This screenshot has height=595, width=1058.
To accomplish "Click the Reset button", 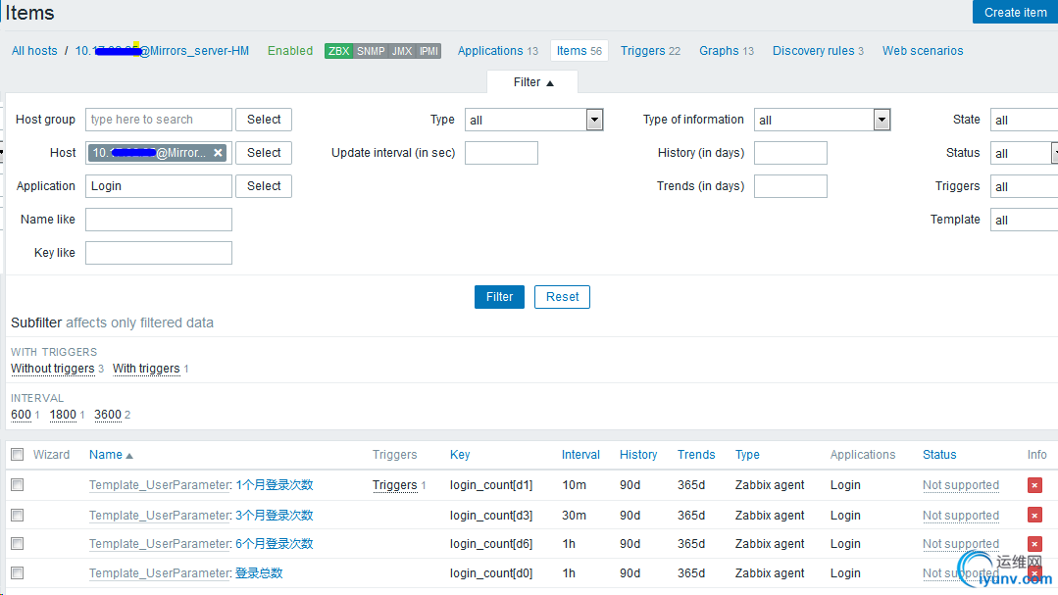I will pyautogui.click(x=562, y=297).
